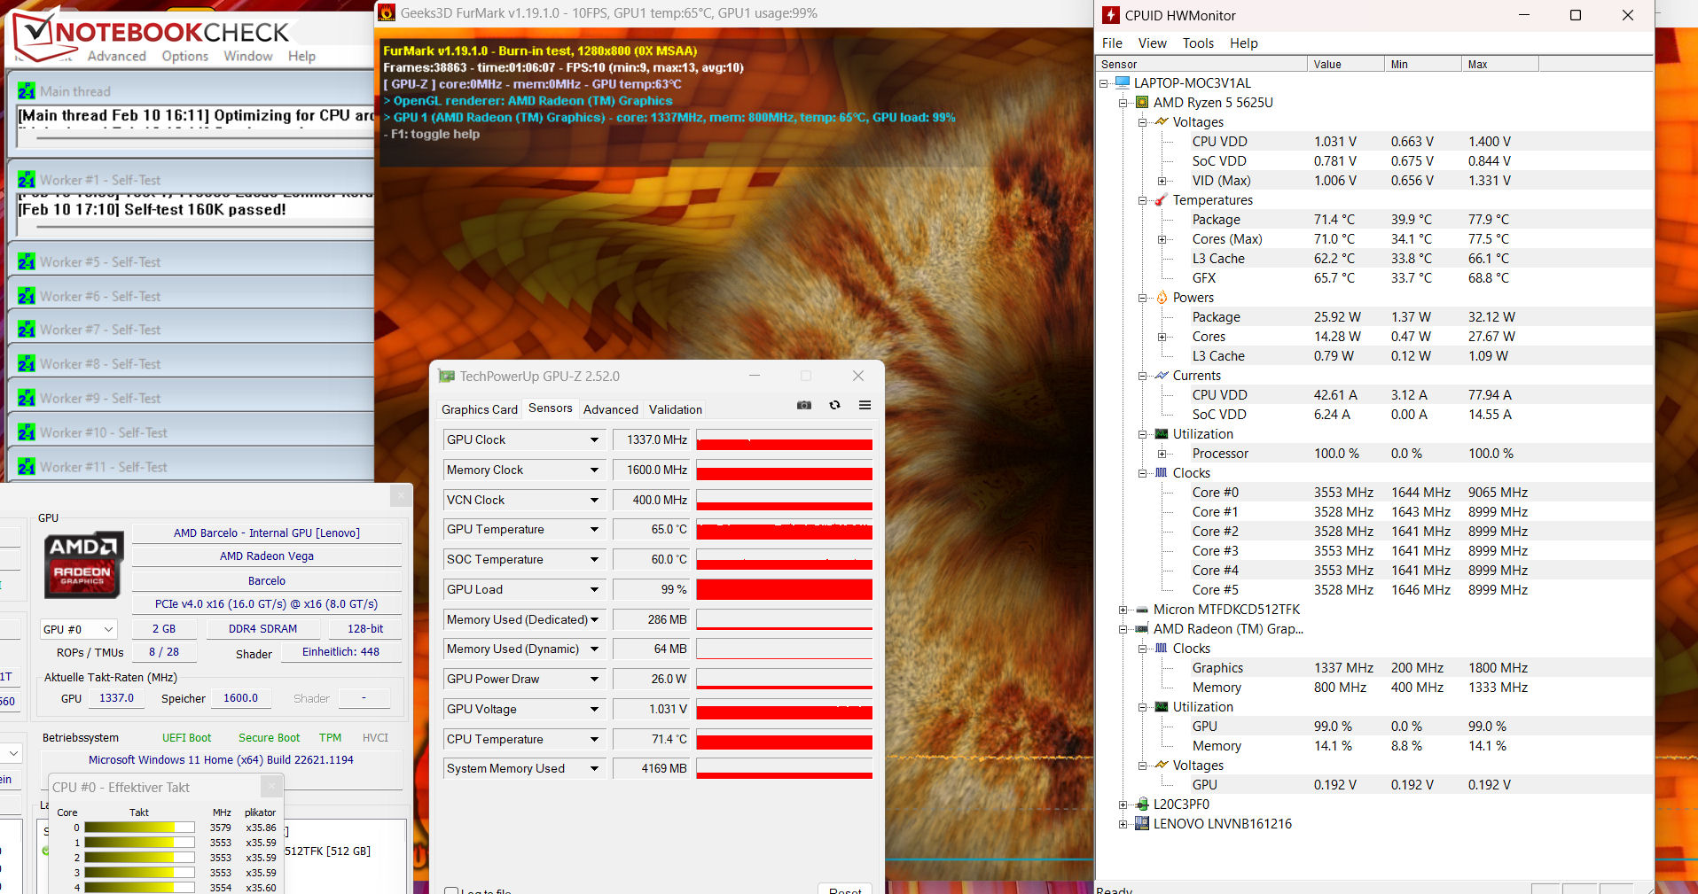Collapse the AMD Ryzen 5 5625U tree node

pyautogui.click(x=1123, y=103)
